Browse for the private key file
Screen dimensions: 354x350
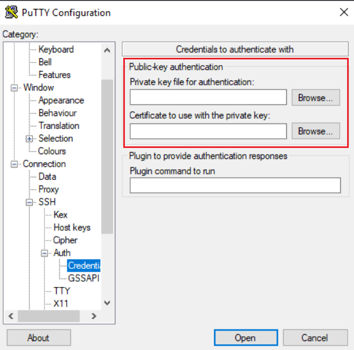point(315,98)
